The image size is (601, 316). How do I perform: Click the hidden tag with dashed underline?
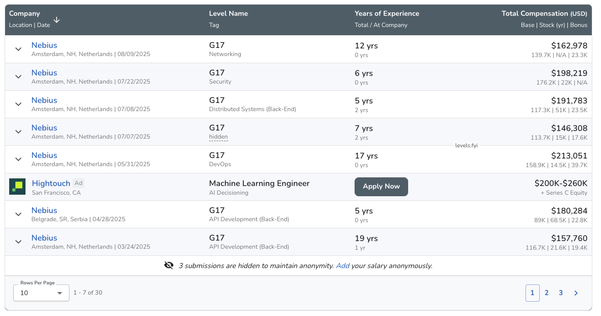point(218,137)
